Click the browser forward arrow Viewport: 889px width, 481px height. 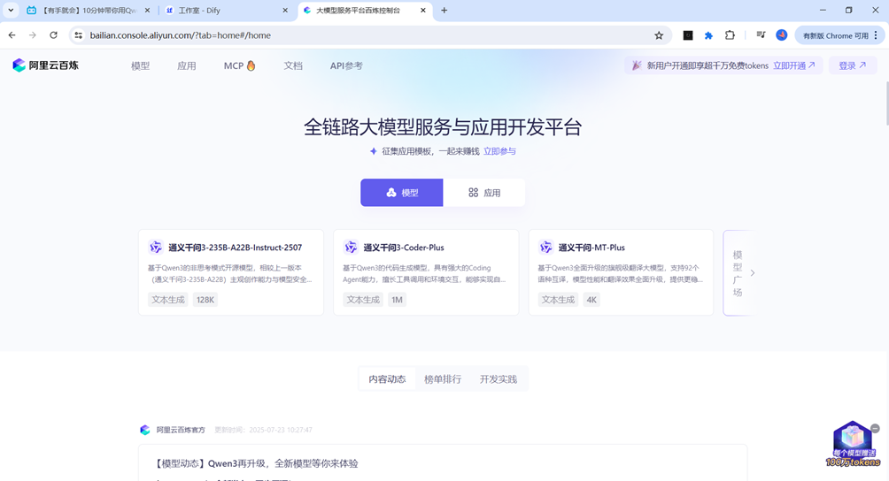point(32,35)
